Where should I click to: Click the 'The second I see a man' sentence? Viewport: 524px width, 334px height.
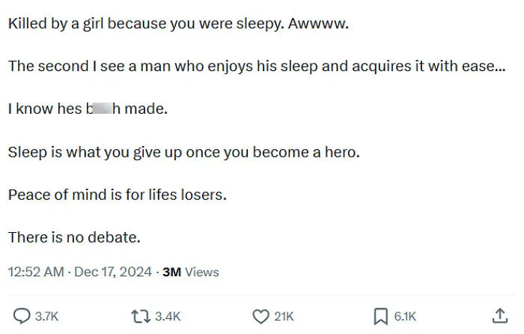click(257, 66)
